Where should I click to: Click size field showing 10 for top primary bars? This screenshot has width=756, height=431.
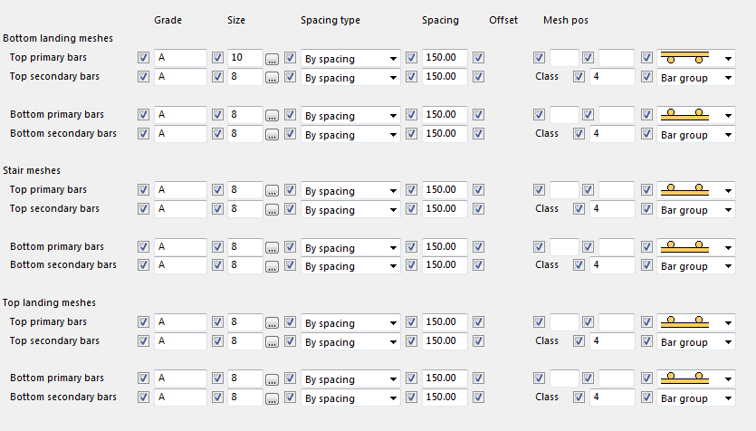pos(244,58)
